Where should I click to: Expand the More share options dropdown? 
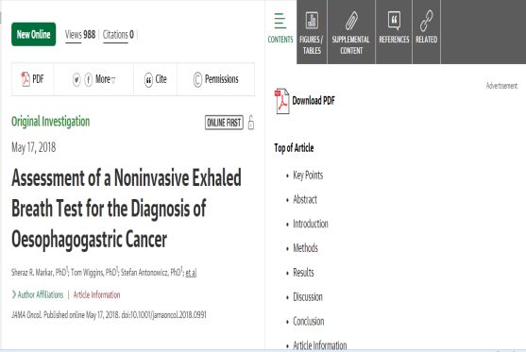[106, 79]
